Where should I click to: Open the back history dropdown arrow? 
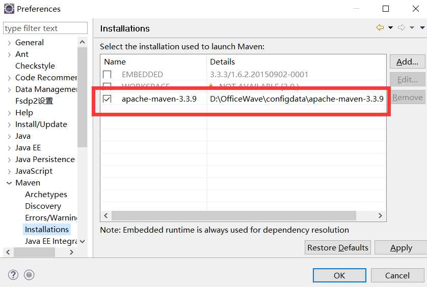(390, 28)
